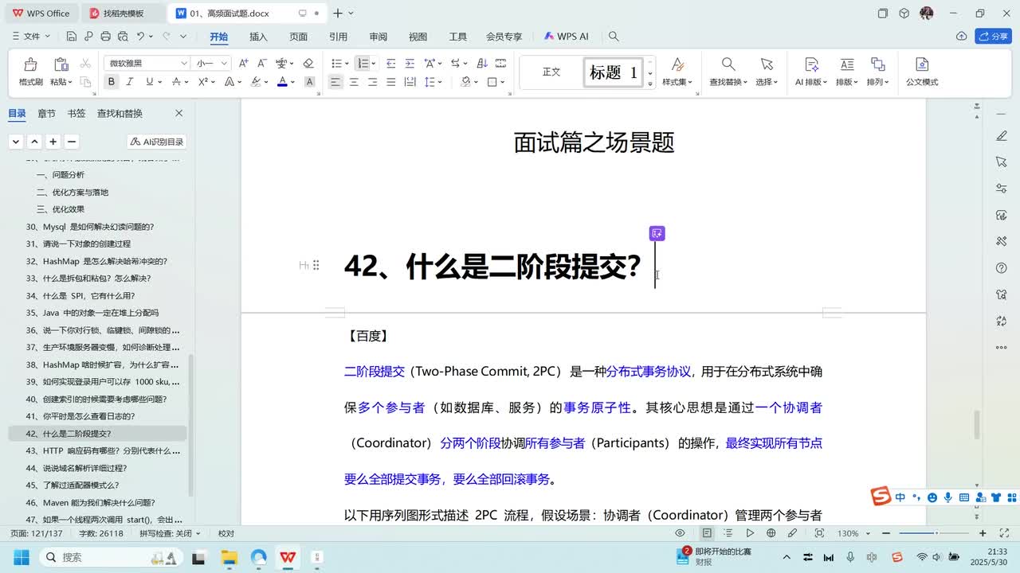Toggle Left align paragraph button

(x=335, y=82)
